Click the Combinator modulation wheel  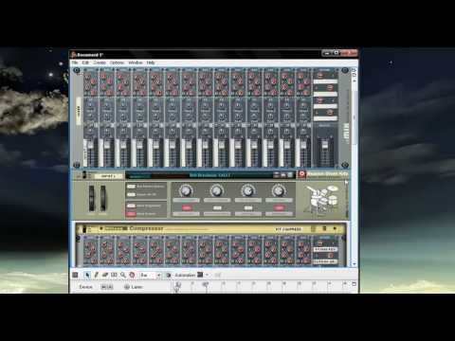(102, 198)
